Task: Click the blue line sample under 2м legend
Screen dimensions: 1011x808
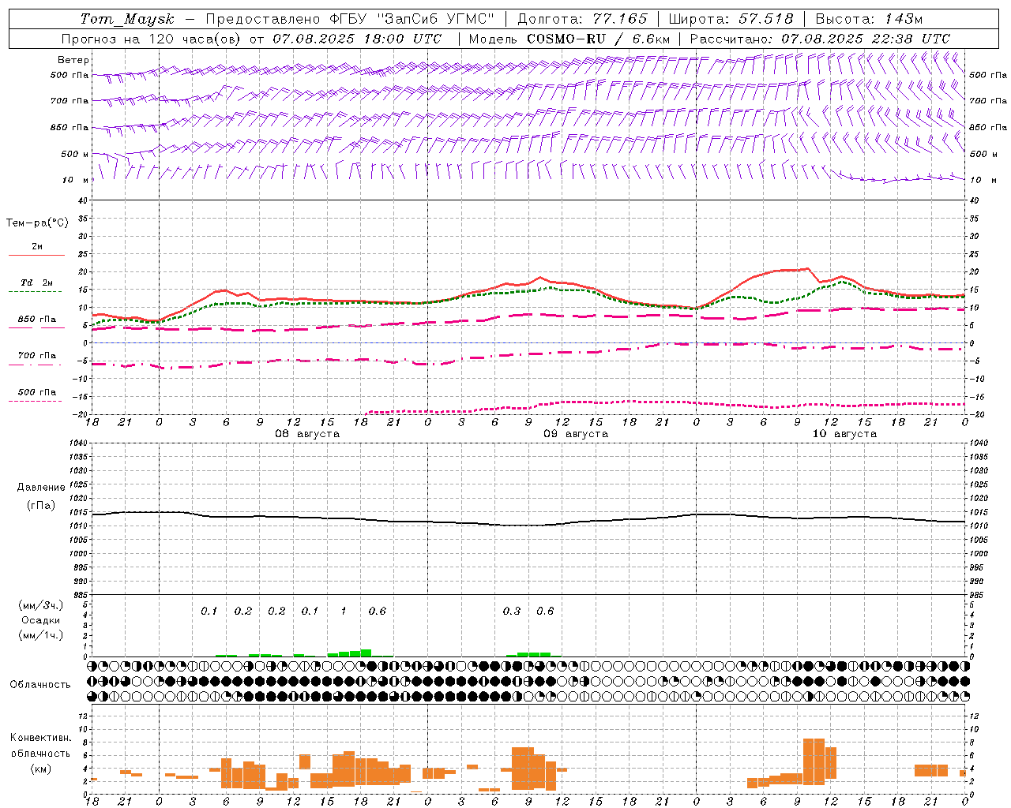Action: [36, 255]
